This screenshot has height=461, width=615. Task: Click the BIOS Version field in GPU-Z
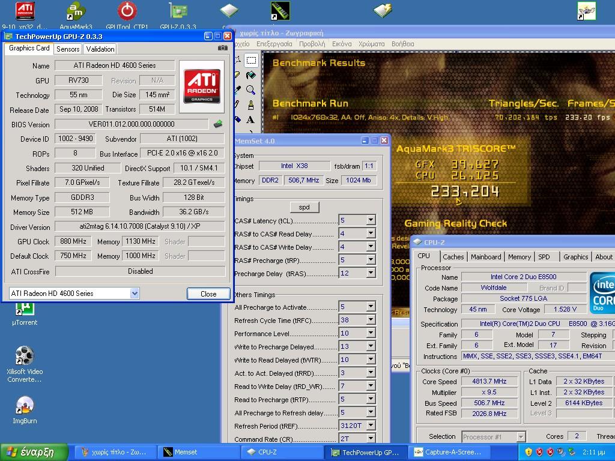132,124
